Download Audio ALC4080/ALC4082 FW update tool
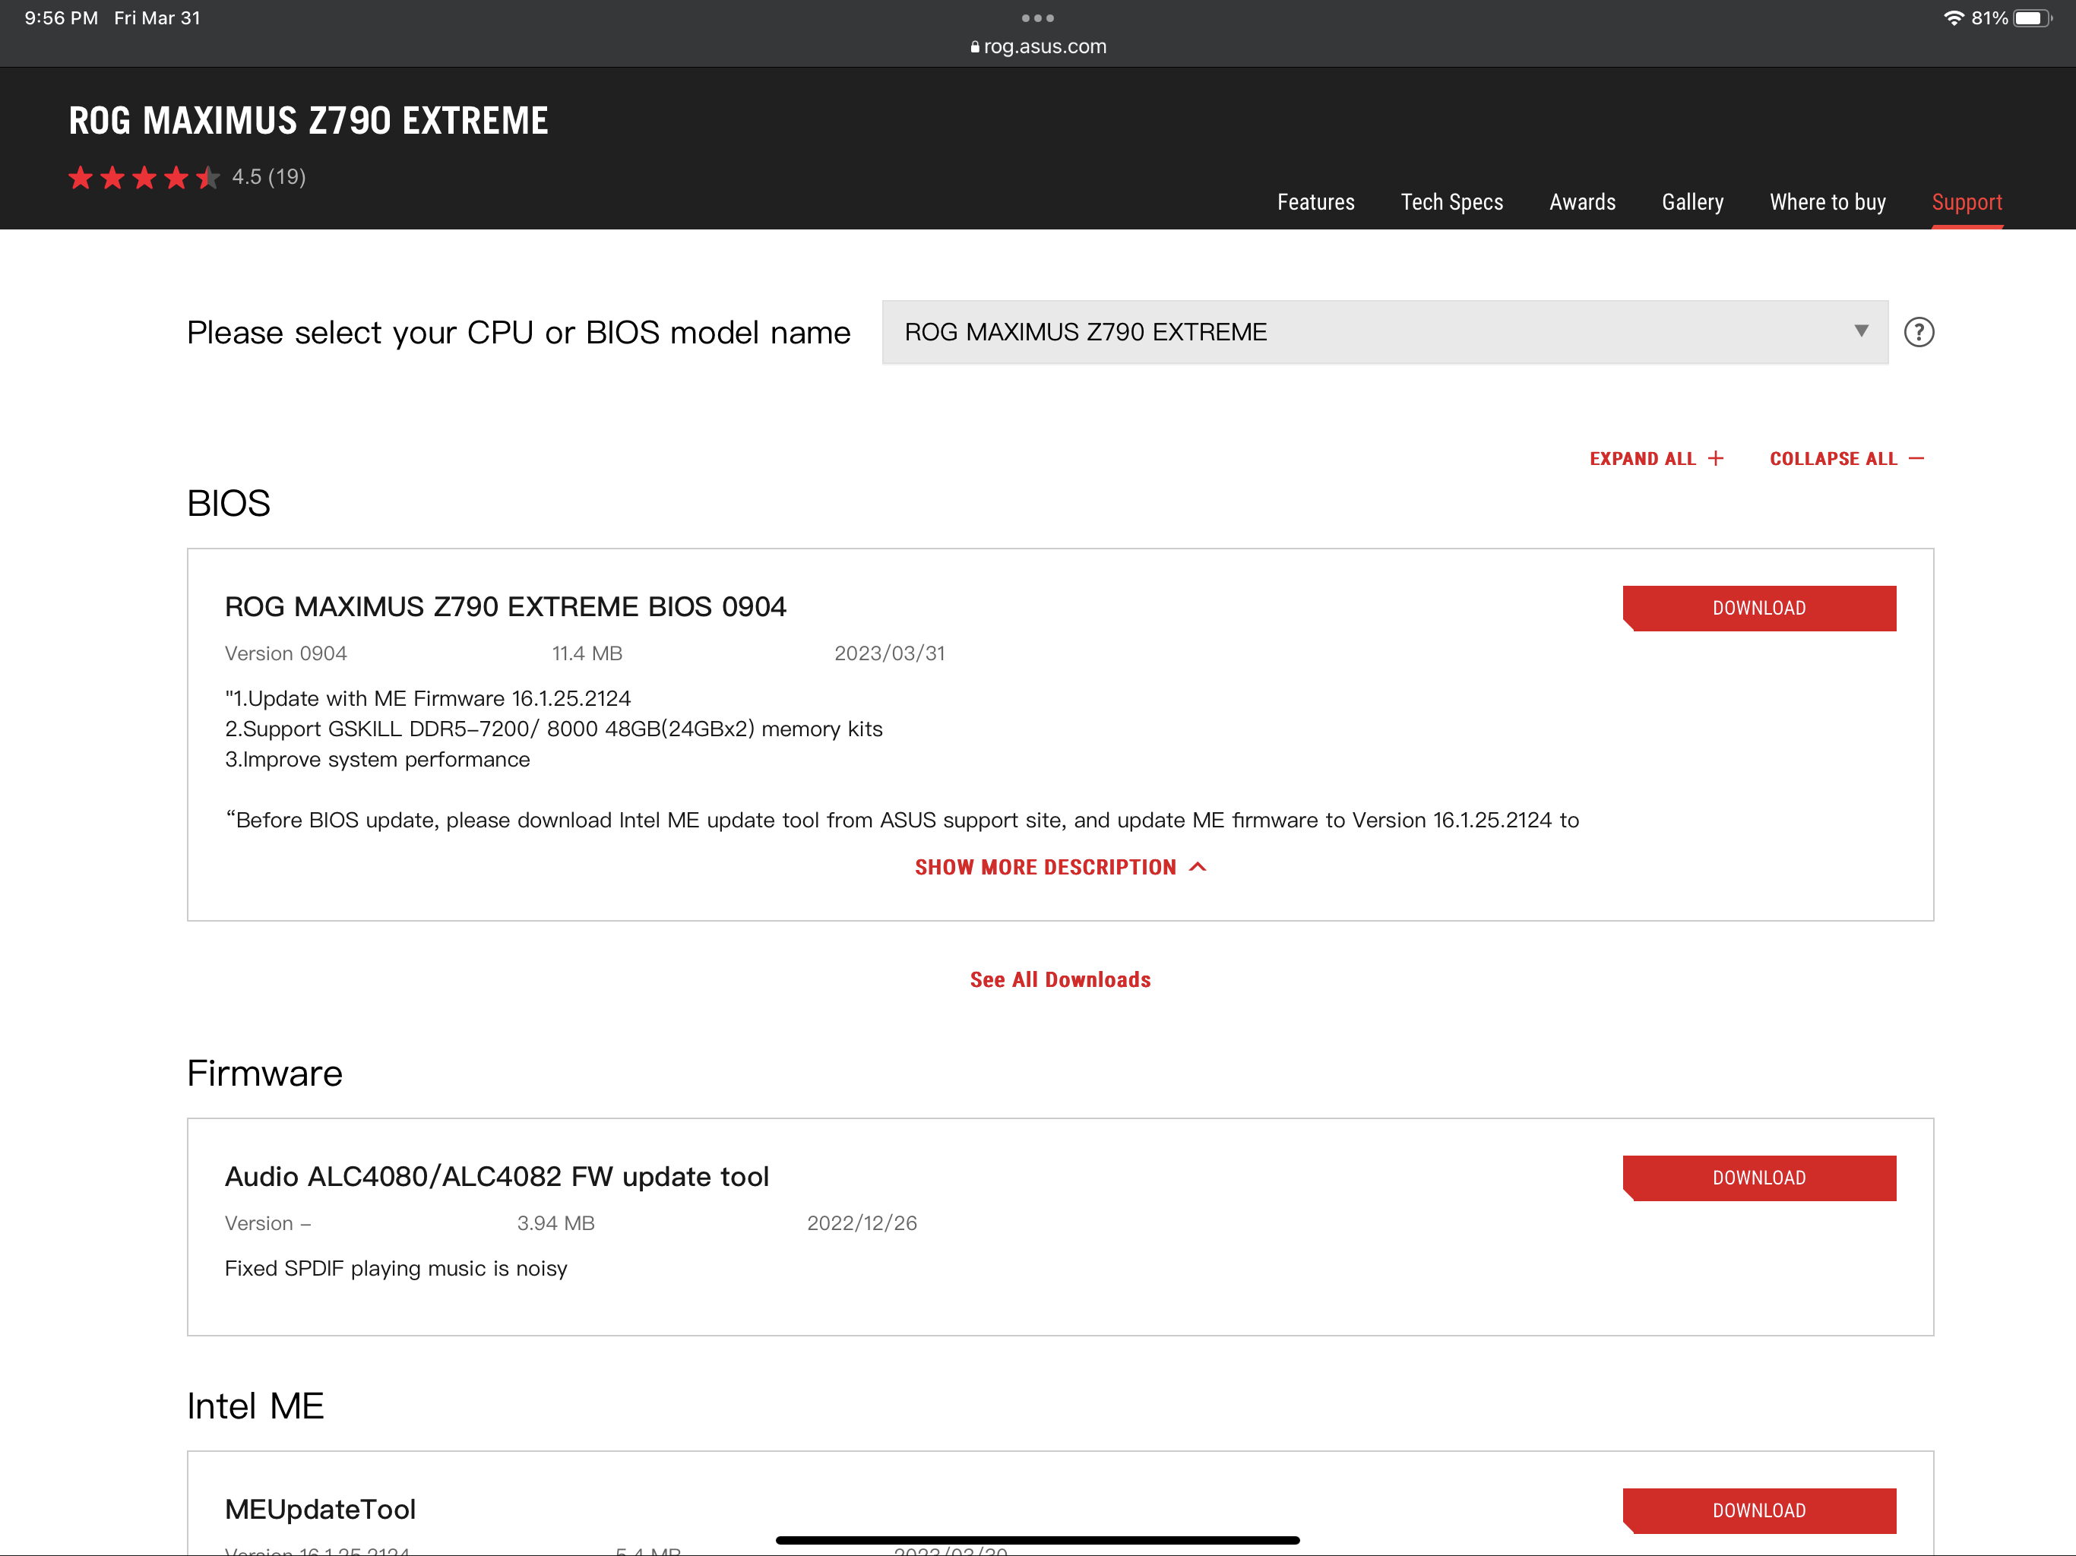This screenshot has width=2076, height=1556. [x=1759, y=1178]
